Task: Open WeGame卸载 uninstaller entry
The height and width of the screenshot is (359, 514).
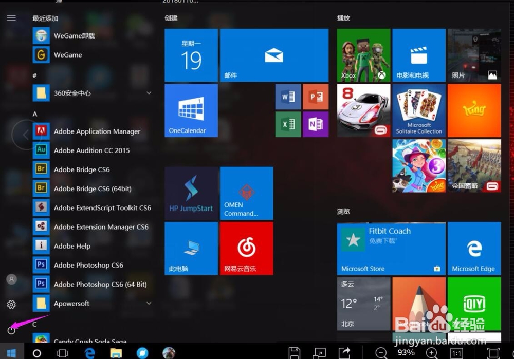Action: [92, 36]
